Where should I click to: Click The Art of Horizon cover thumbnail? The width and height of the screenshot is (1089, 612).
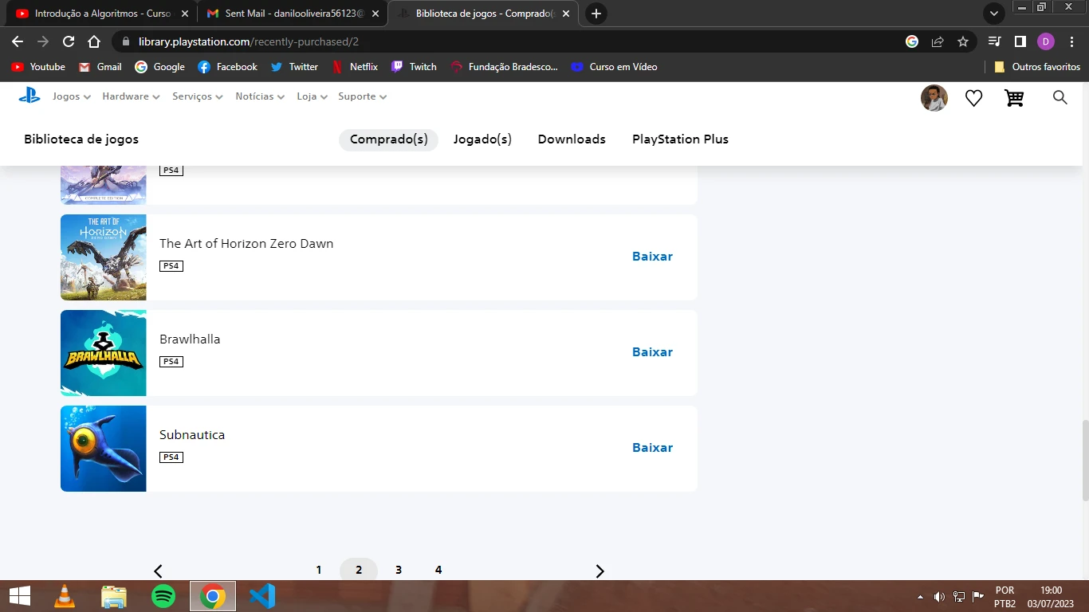pos(104,257)
